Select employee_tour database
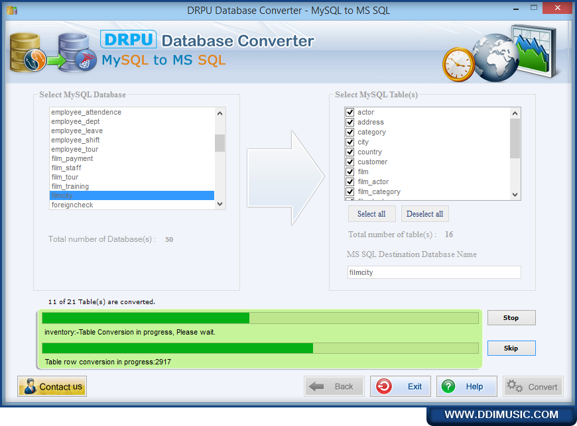This screenshot has height=426, width=577. pos(132,149)
